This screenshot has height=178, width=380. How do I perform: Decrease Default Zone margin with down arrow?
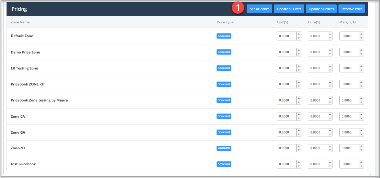(x=361, y=38)
